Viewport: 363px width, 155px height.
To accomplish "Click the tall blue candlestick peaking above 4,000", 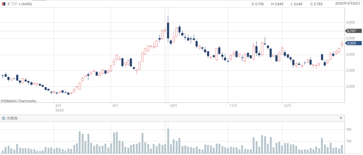I will pos(168,29).
